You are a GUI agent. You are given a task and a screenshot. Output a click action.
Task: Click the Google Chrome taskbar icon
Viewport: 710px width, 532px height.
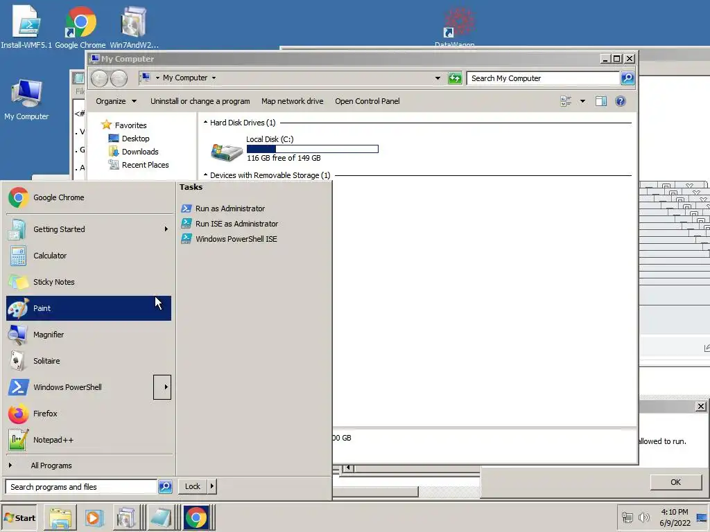(196, 518)
